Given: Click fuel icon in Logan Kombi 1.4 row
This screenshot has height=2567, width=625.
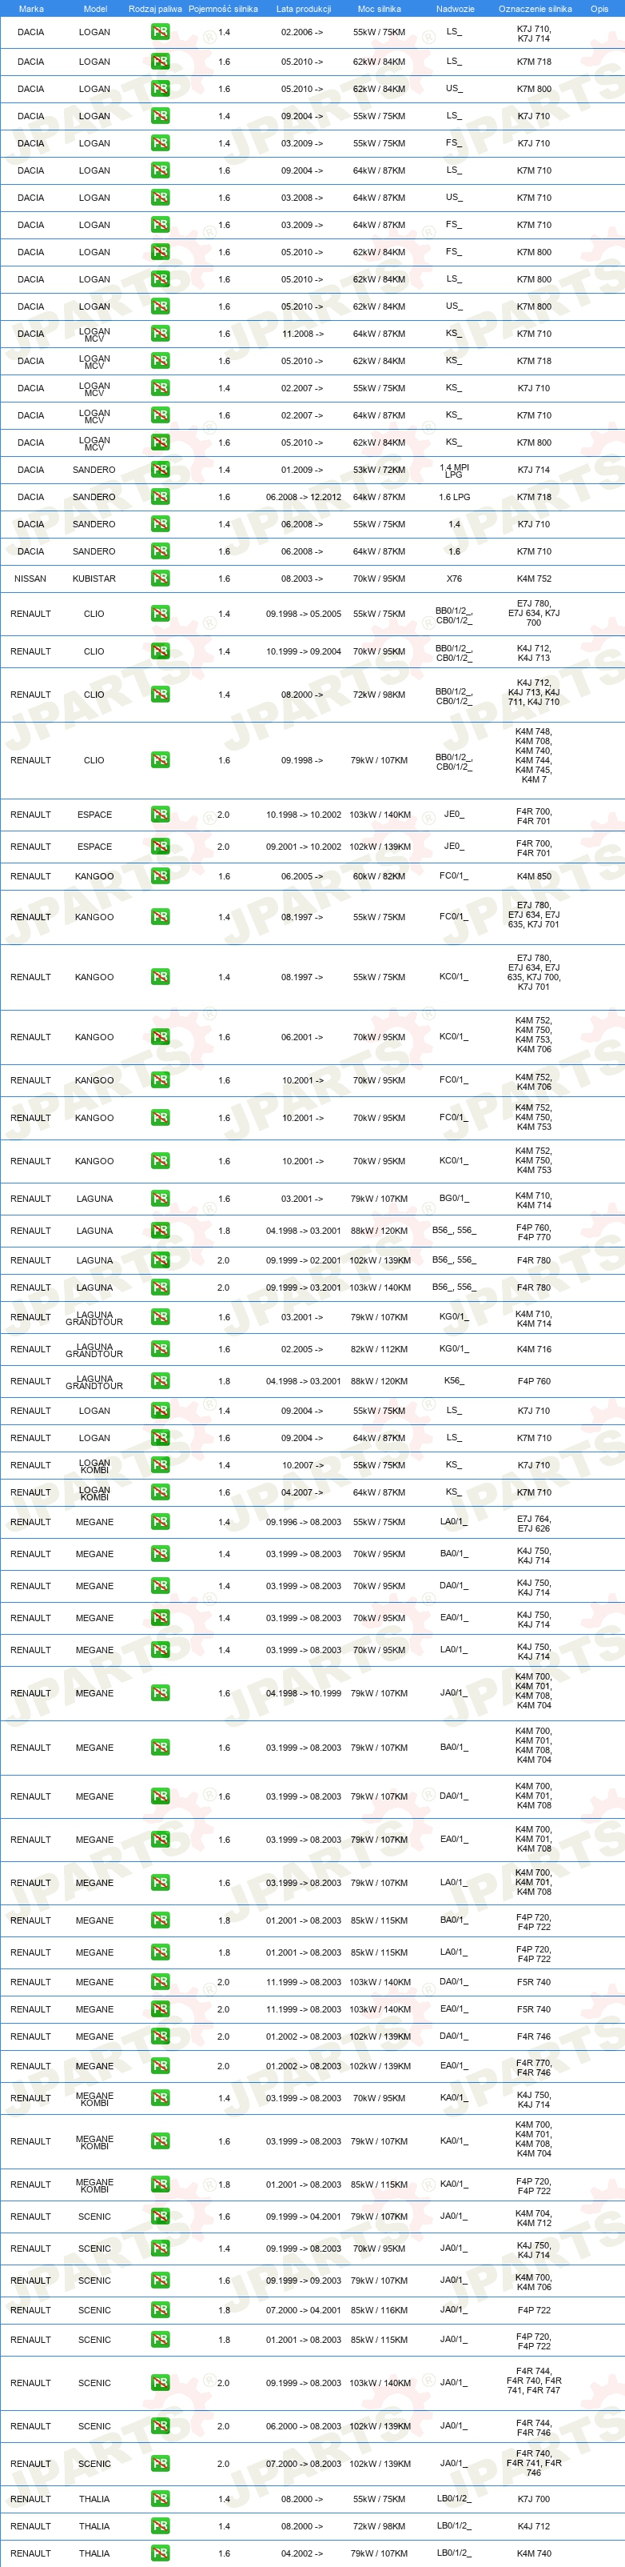Looking at the screenshot, I should tap(159, 1466).
